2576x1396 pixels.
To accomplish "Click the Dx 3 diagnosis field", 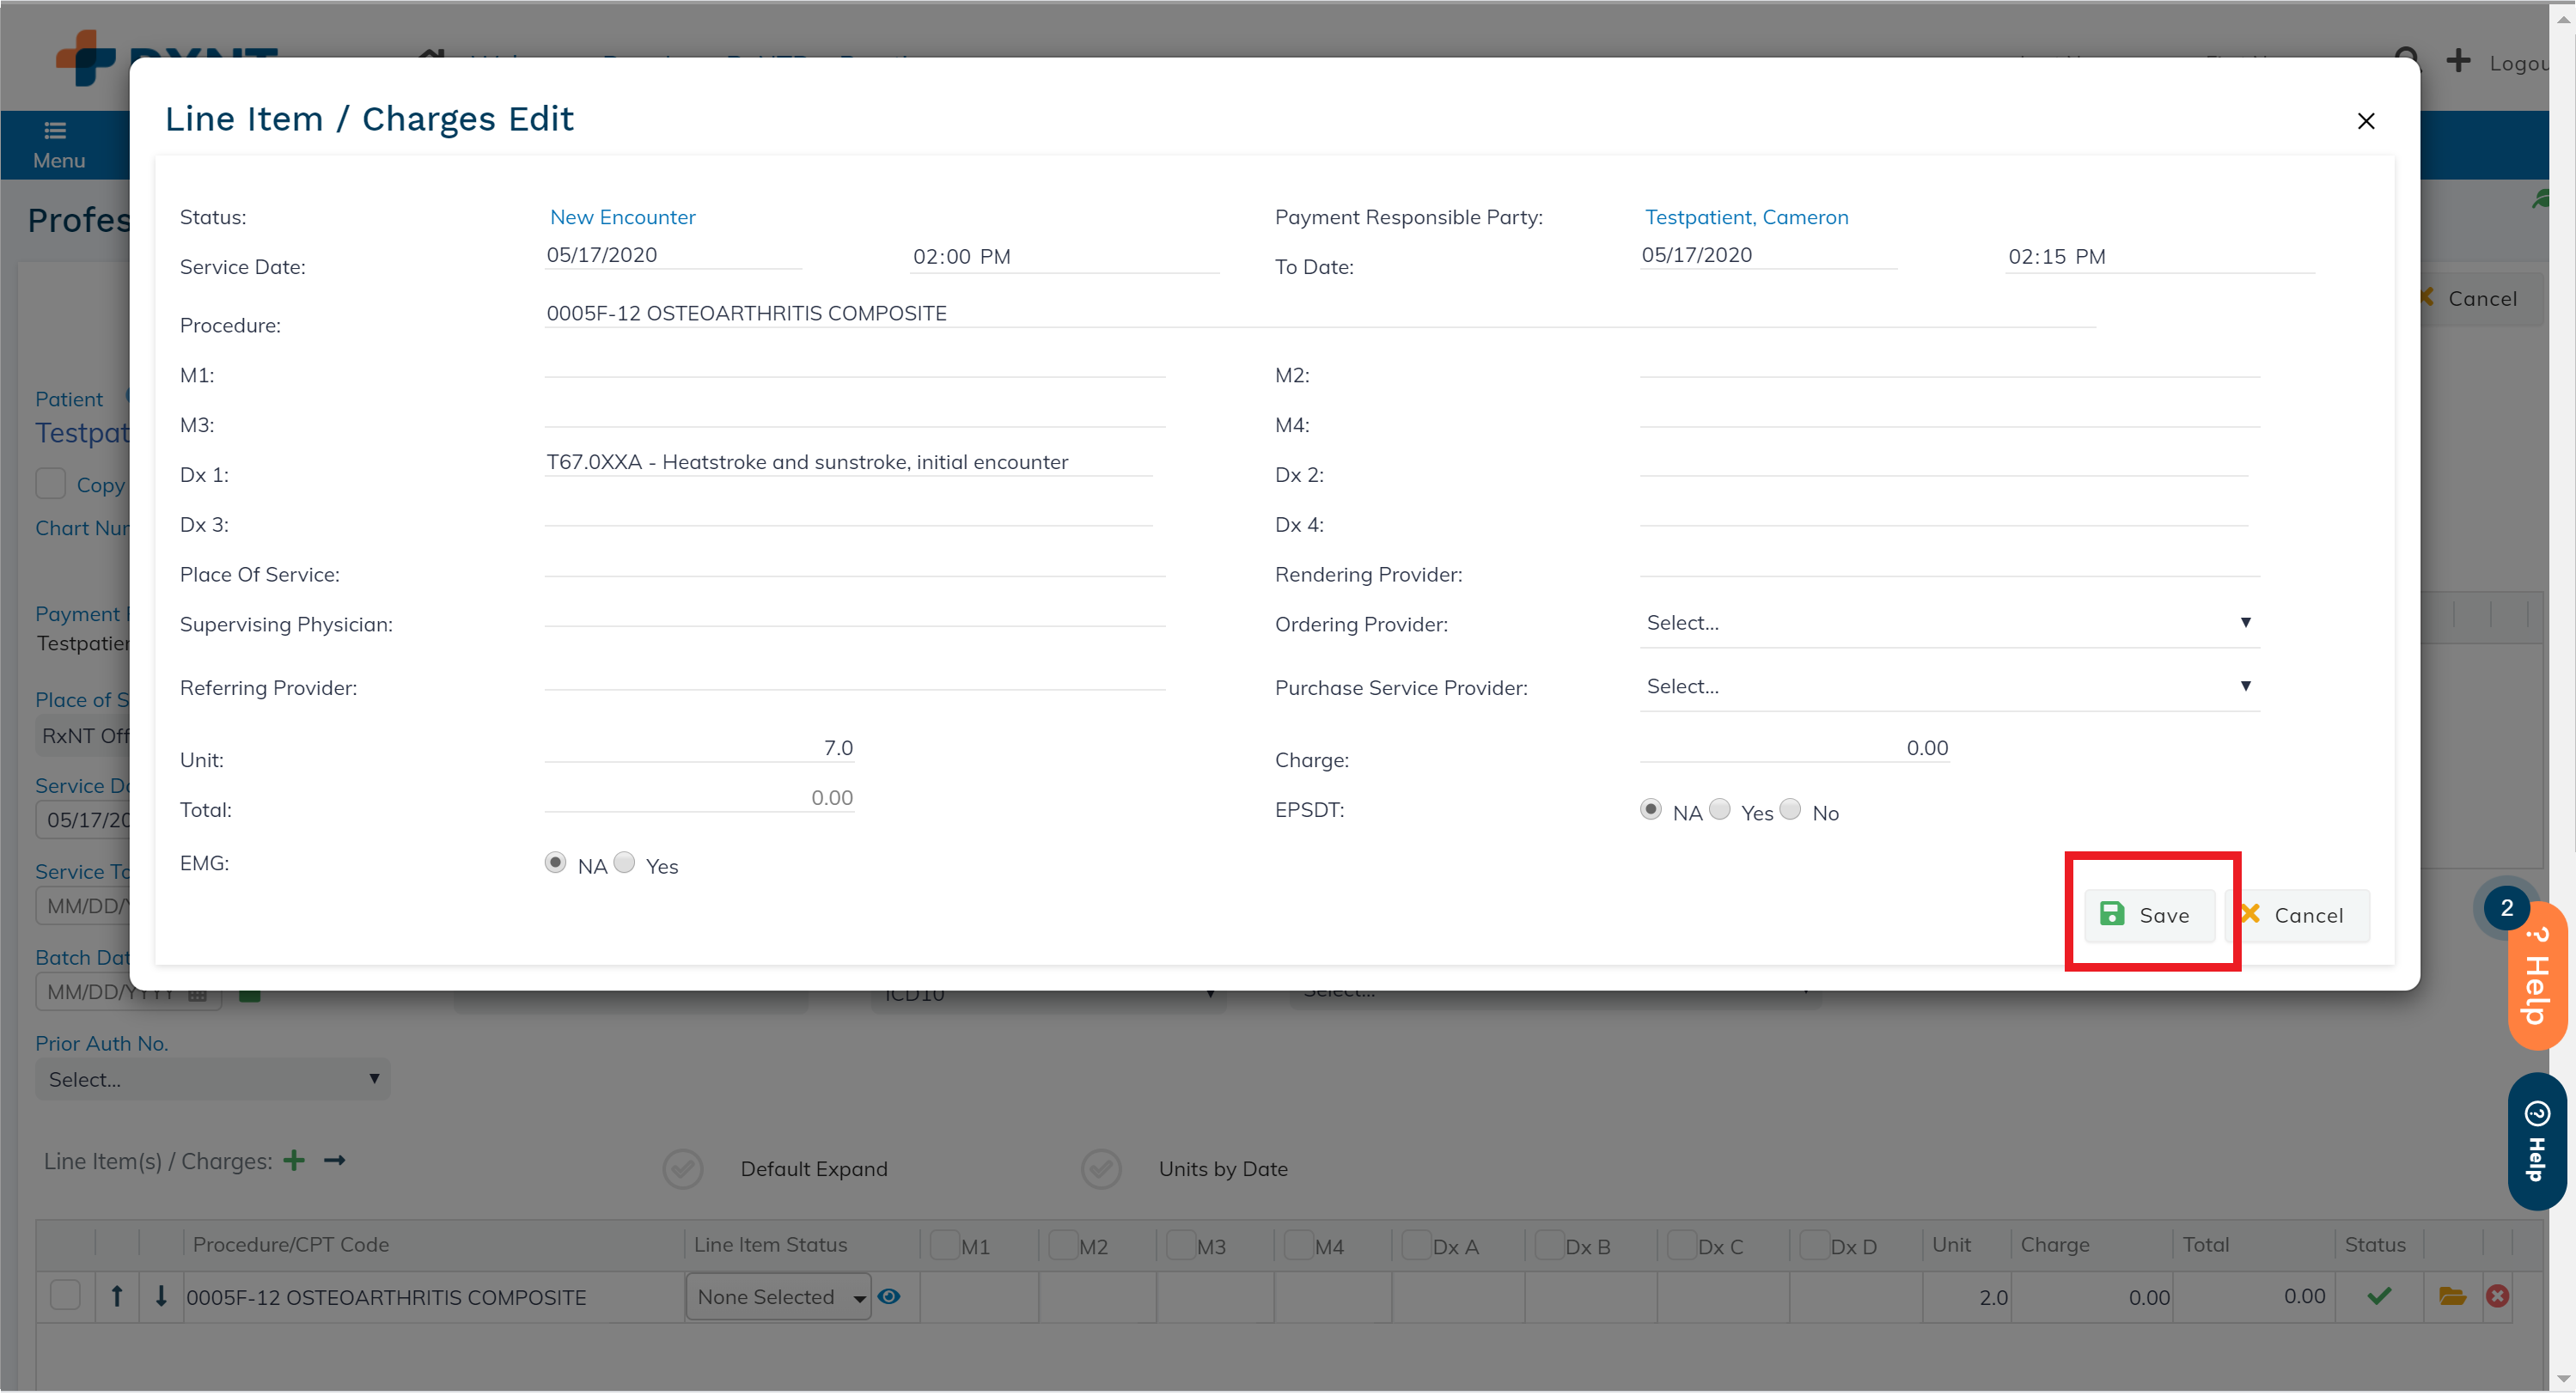I will point(849,512).
